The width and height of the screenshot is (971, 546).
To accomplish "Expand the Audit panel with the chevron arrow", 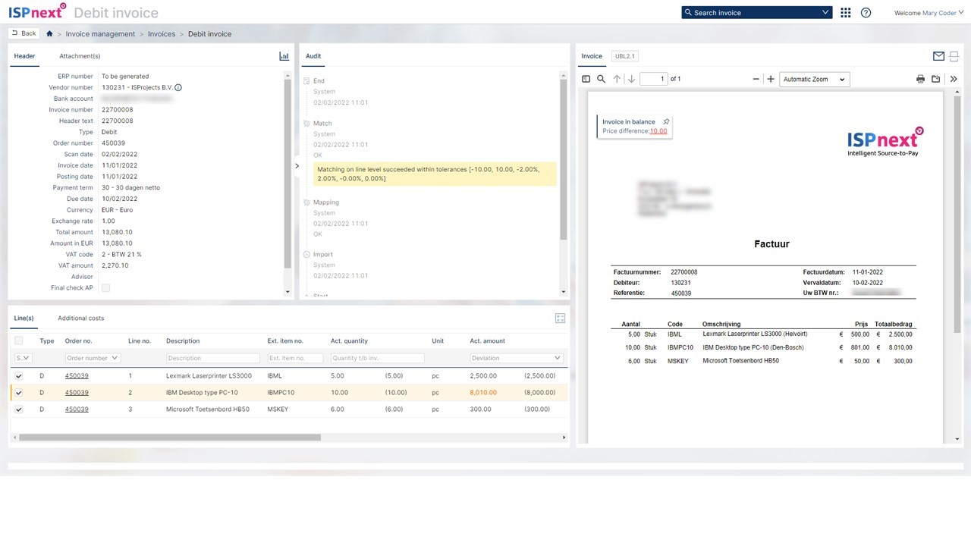I will 297,165.
